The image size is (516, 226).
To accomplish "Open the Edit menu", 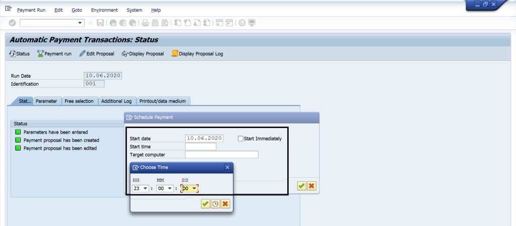I will 58,10.
